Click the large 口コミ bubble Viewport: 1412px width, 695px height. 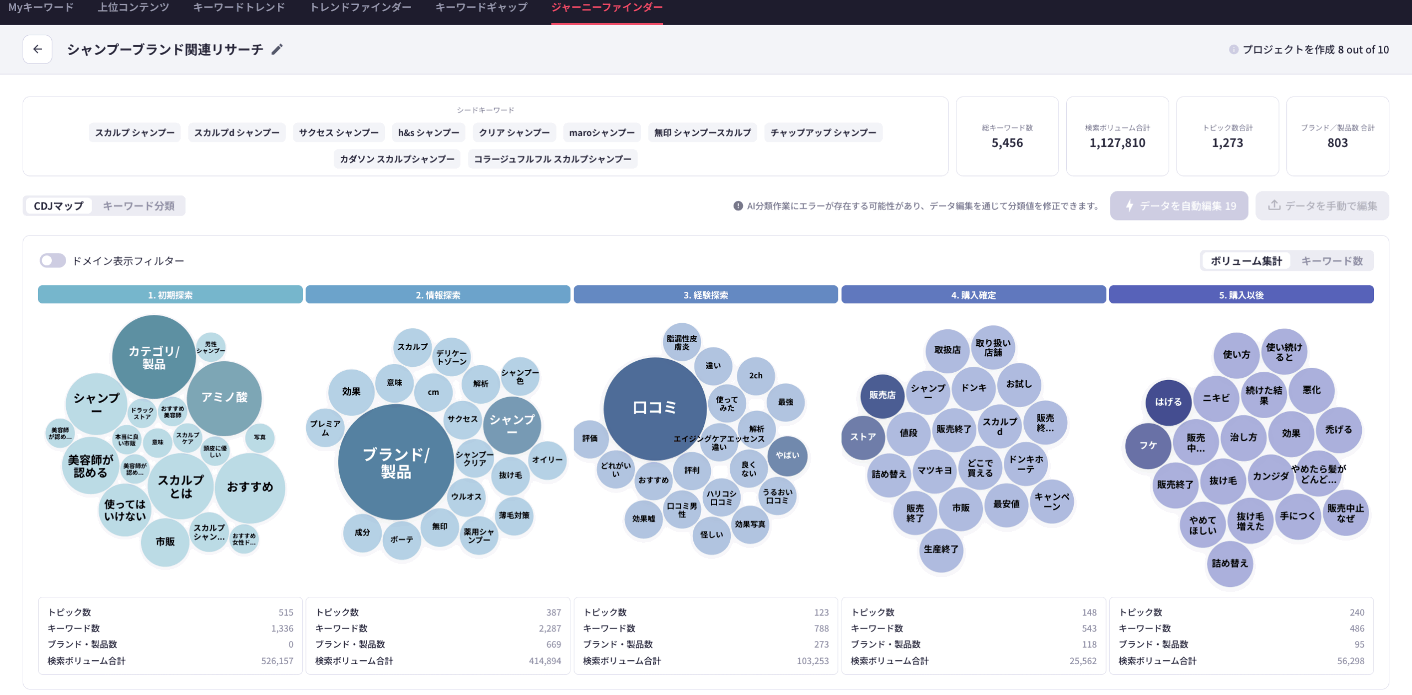coord(654,408)
